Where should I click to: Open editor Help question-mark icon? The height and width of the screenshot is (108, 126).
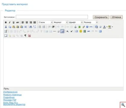coord(87,27)
